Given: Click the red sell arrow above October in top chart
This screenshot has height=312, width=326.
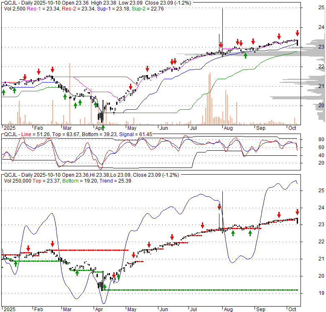Looking at the screenshot, I should 297,33.
